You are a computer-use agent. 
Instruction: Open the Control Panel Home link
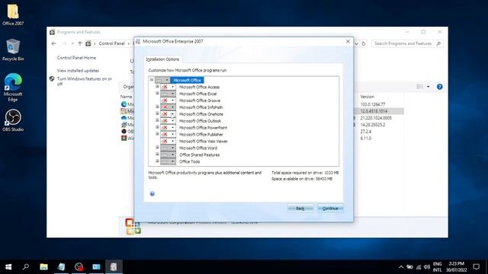[76, 58]
